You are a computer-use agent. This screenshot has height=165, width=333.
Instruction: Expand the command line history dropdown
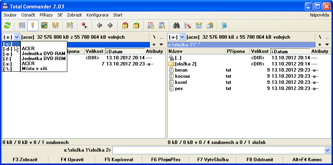tap(327, 150)
